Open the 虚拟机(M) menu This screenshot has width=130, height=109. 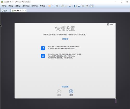[x=26, y=6]
